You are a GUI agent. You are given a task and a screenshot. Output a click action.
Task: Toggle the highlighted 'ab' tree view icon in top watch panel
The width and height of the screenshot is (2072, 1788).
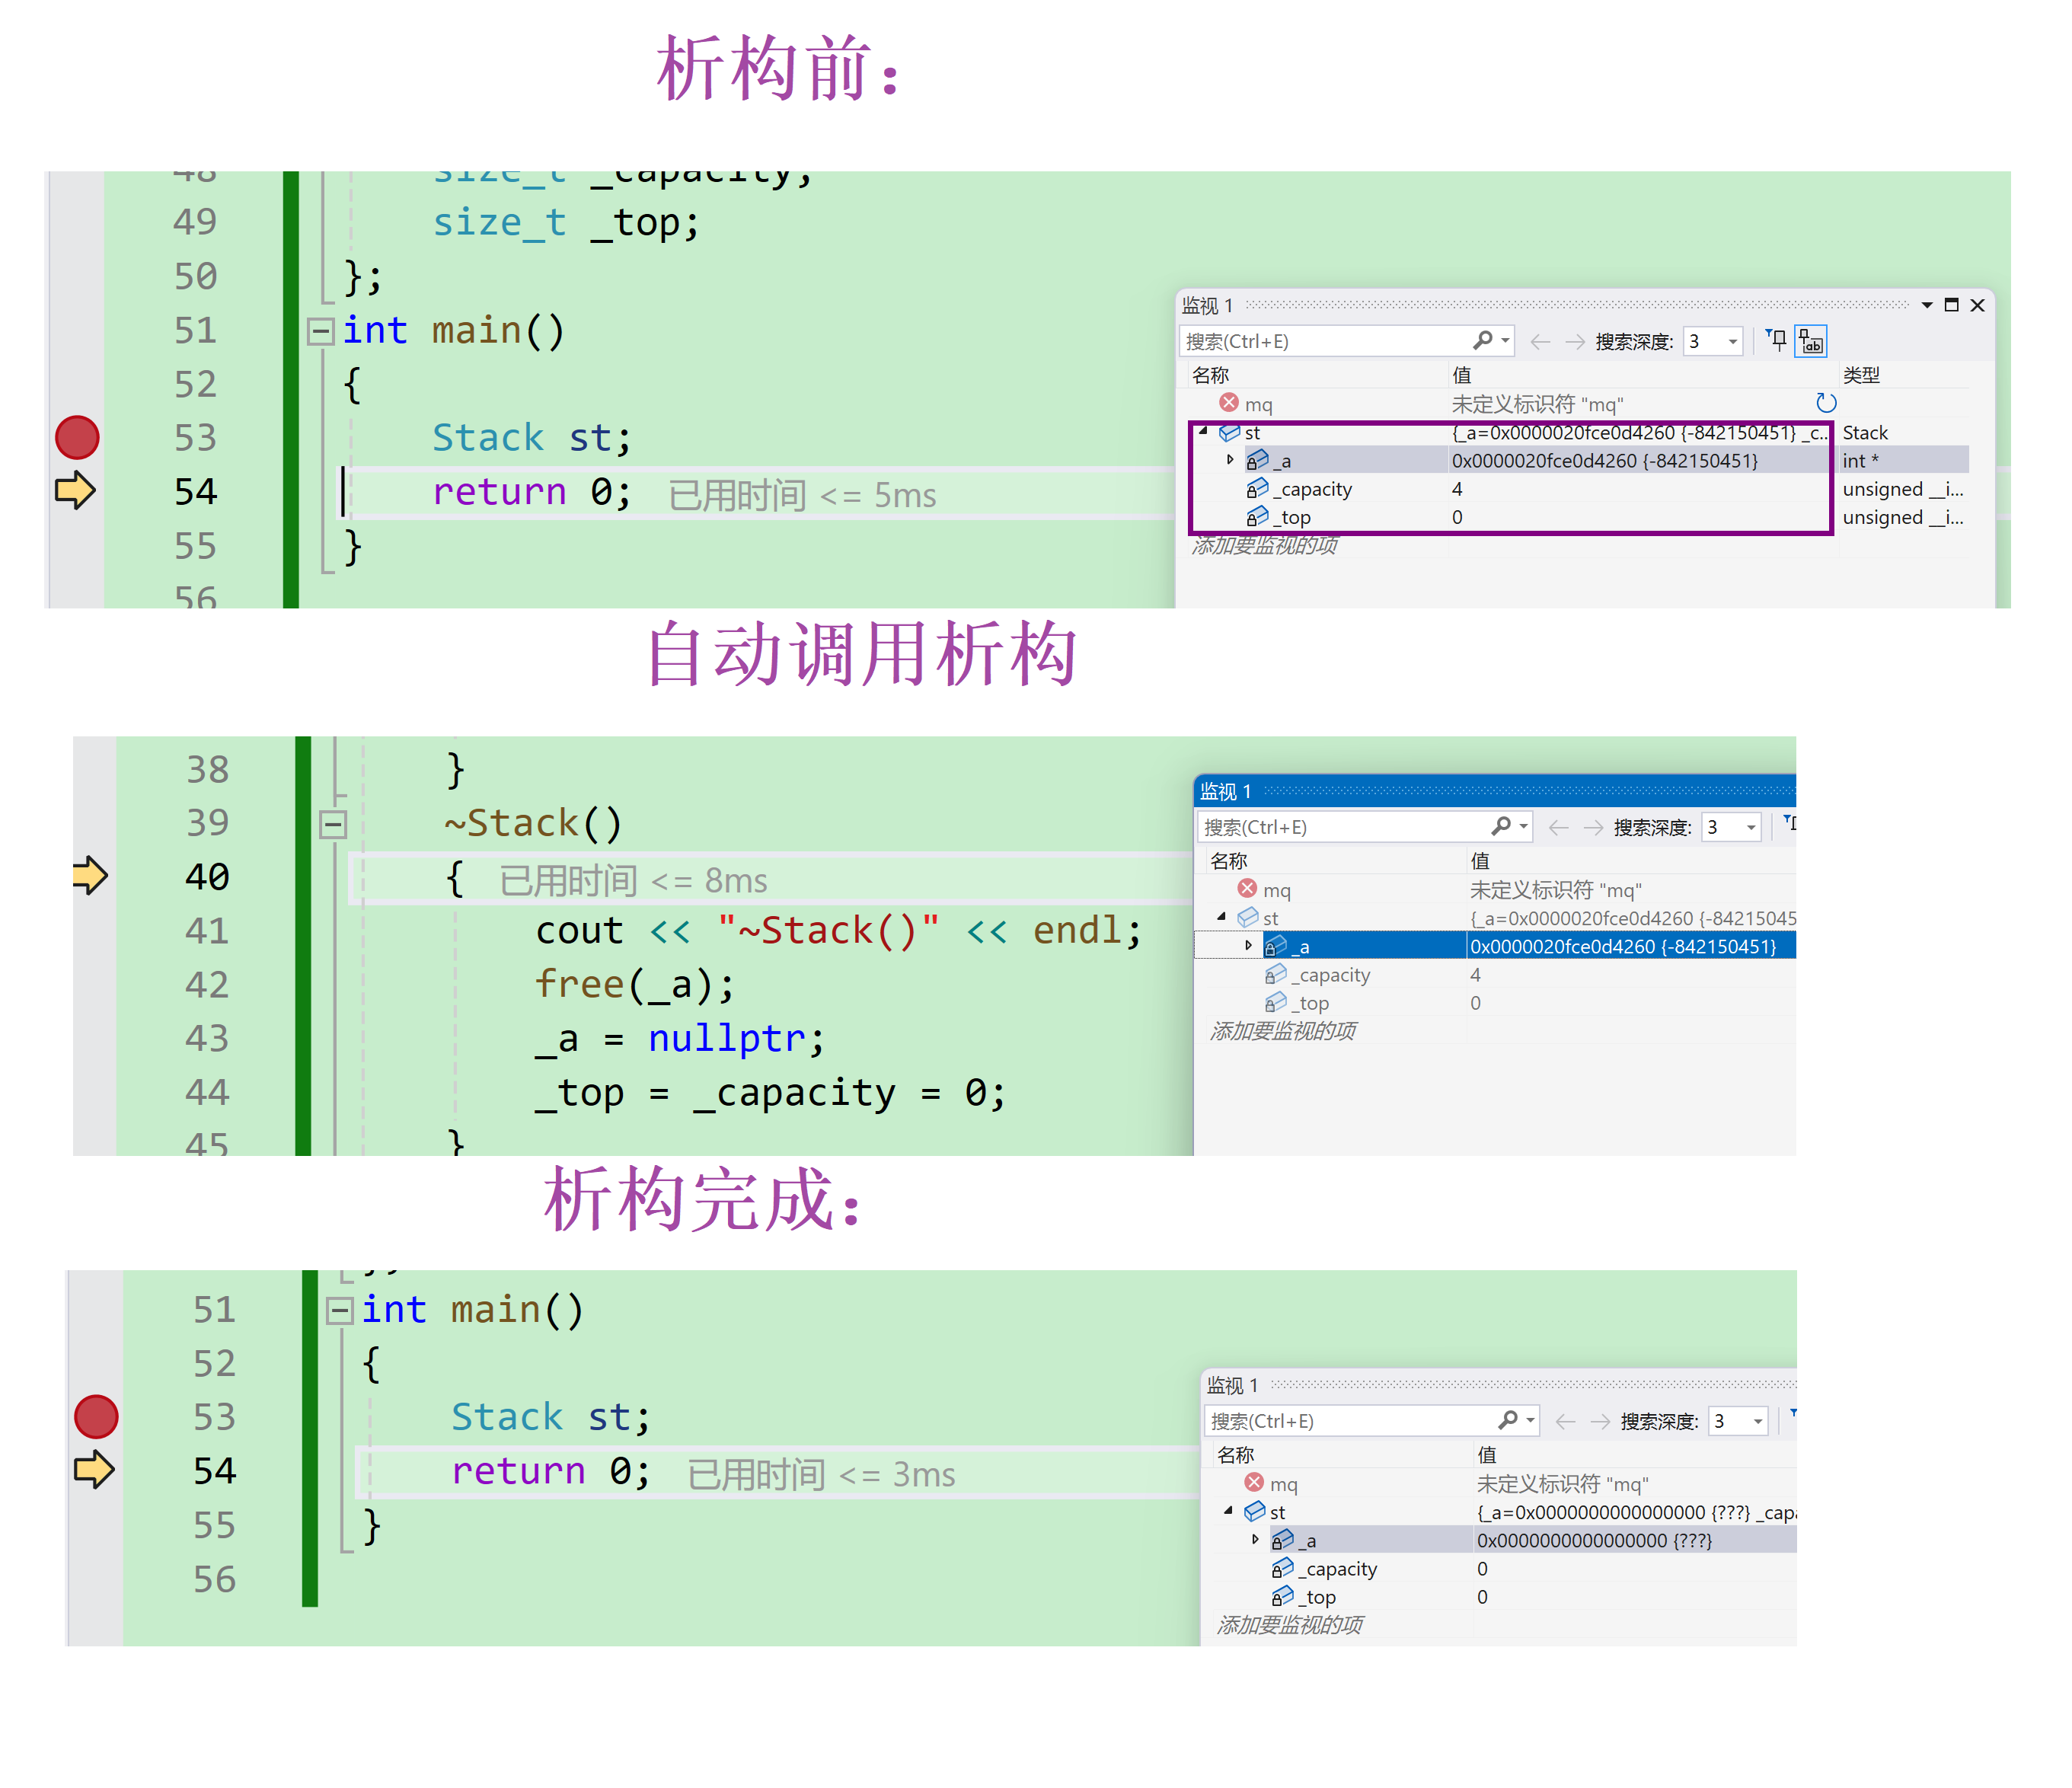[x=1811, y=341]
